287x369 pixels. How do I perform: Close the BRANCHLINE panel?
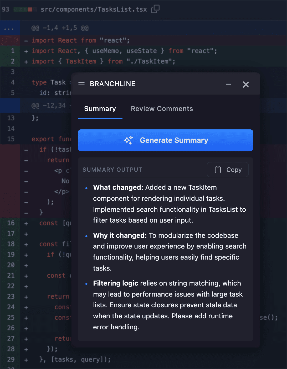click(246, 84)
